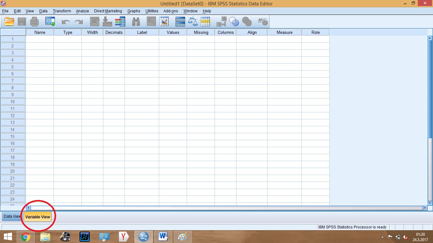Image resolution: width=433 pixels, height=243 pixels.
Task: Click the Select cases icon
Action: [x=205, y=22]
